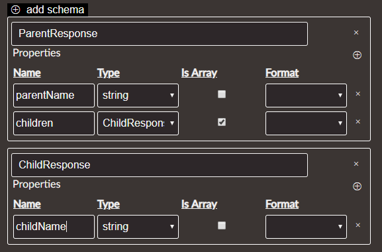Viewport: 382px width, 252px height.
Task: Click the ParentResponse schema name field
Action: (x=160, y=34)
